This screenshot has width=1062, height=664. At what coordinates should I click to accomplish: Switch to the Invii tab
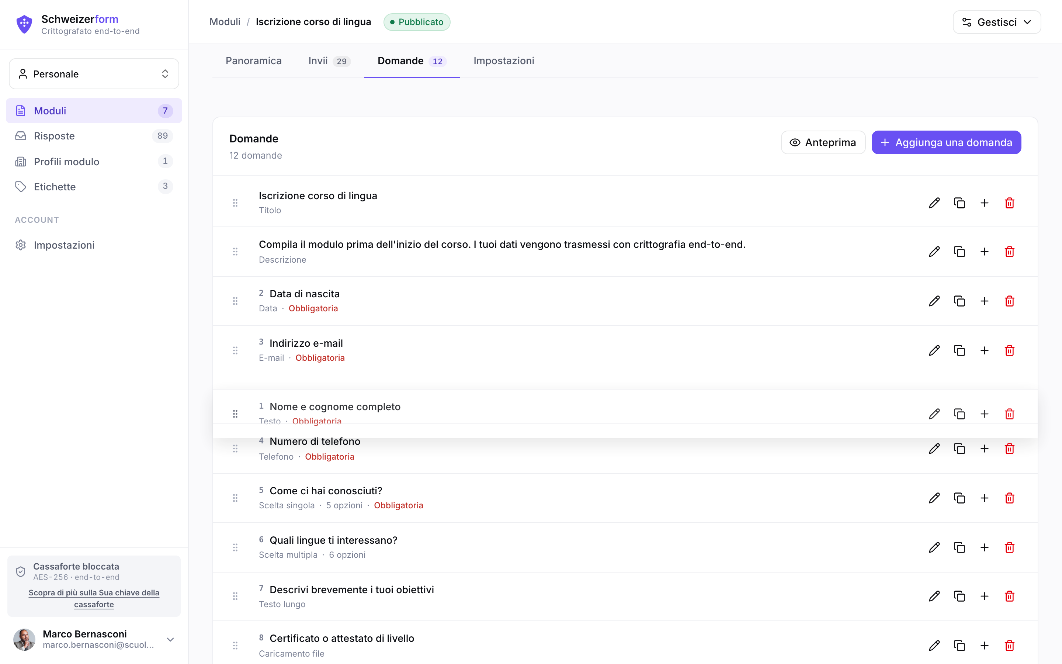(329, 60)
